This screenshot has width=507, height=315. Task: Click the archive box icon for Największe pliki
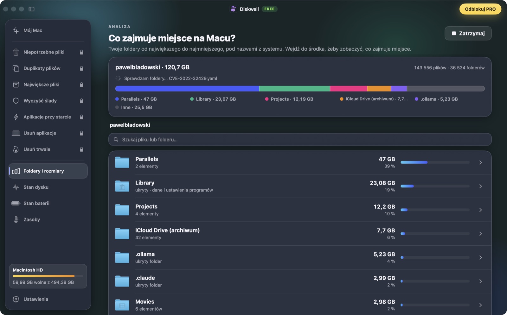click(16, 85)
